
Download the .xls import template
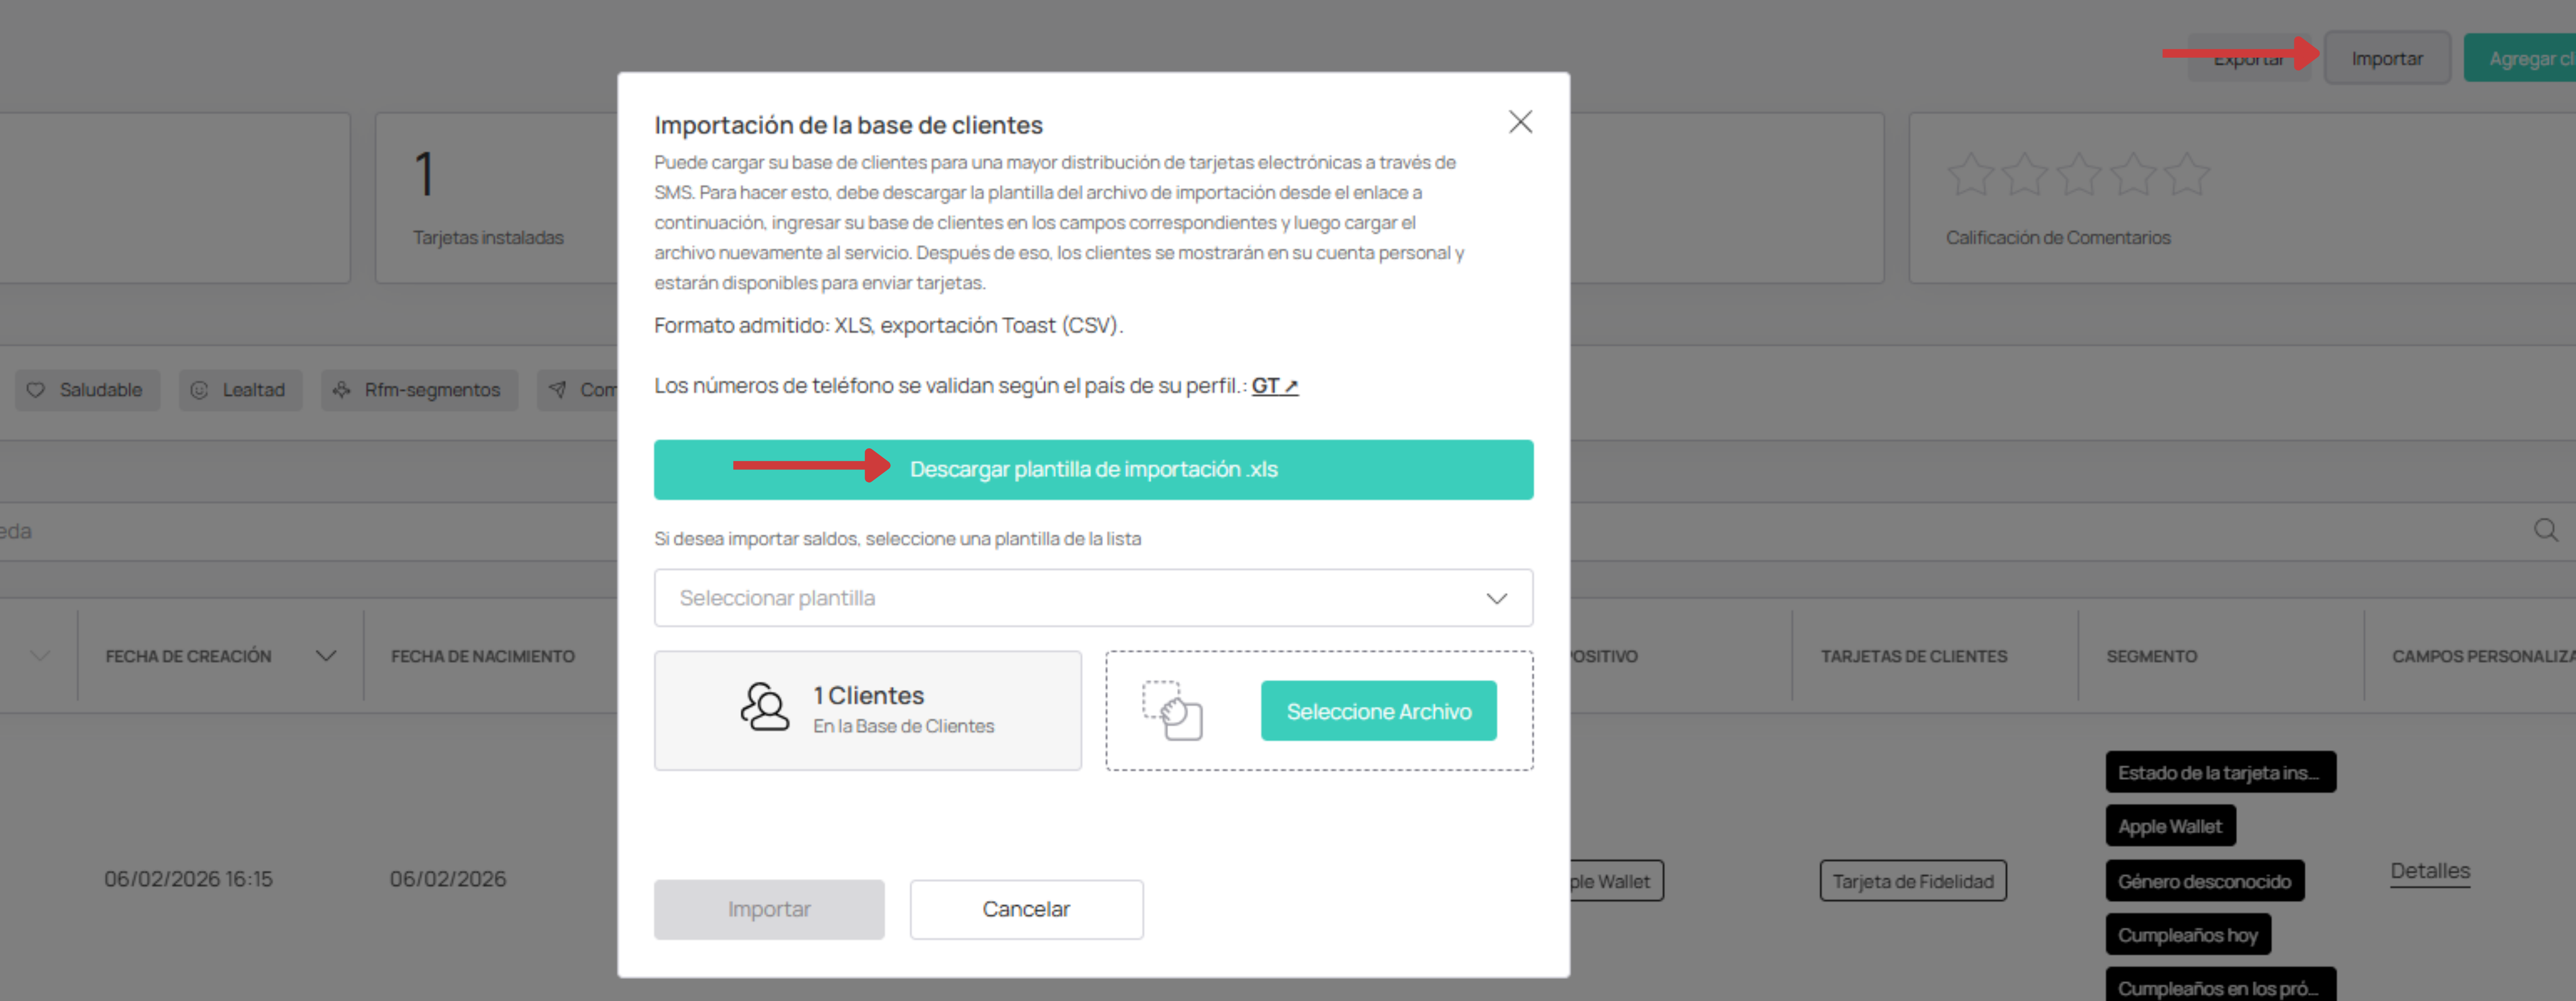point(1093,469)
